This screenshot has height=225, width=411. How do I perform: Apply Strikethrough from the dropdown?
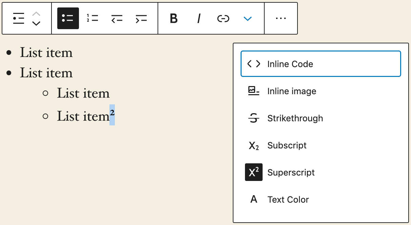(x=295, y=118)
